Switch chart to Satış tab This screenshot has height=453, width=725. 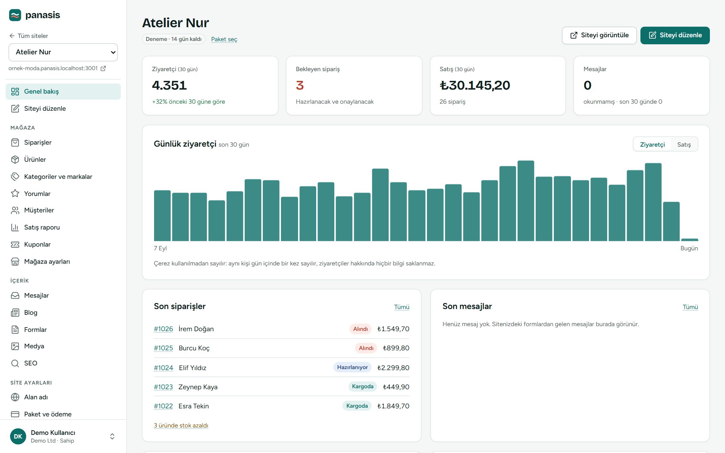click(x=684, y=144)
